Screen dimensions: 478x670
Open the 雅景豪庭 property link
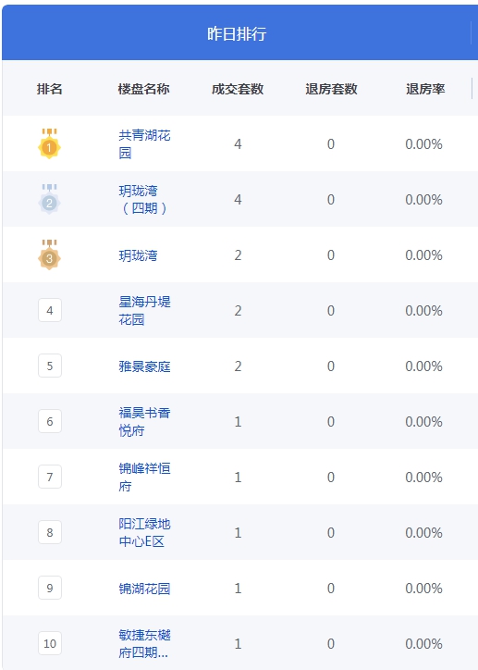(144, 366)
